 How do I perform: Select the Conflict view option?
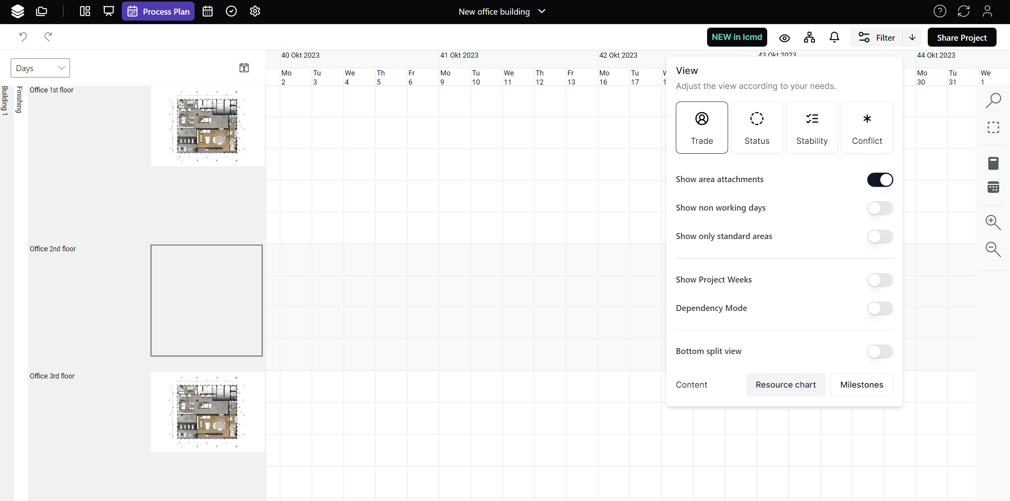(867, 128)
